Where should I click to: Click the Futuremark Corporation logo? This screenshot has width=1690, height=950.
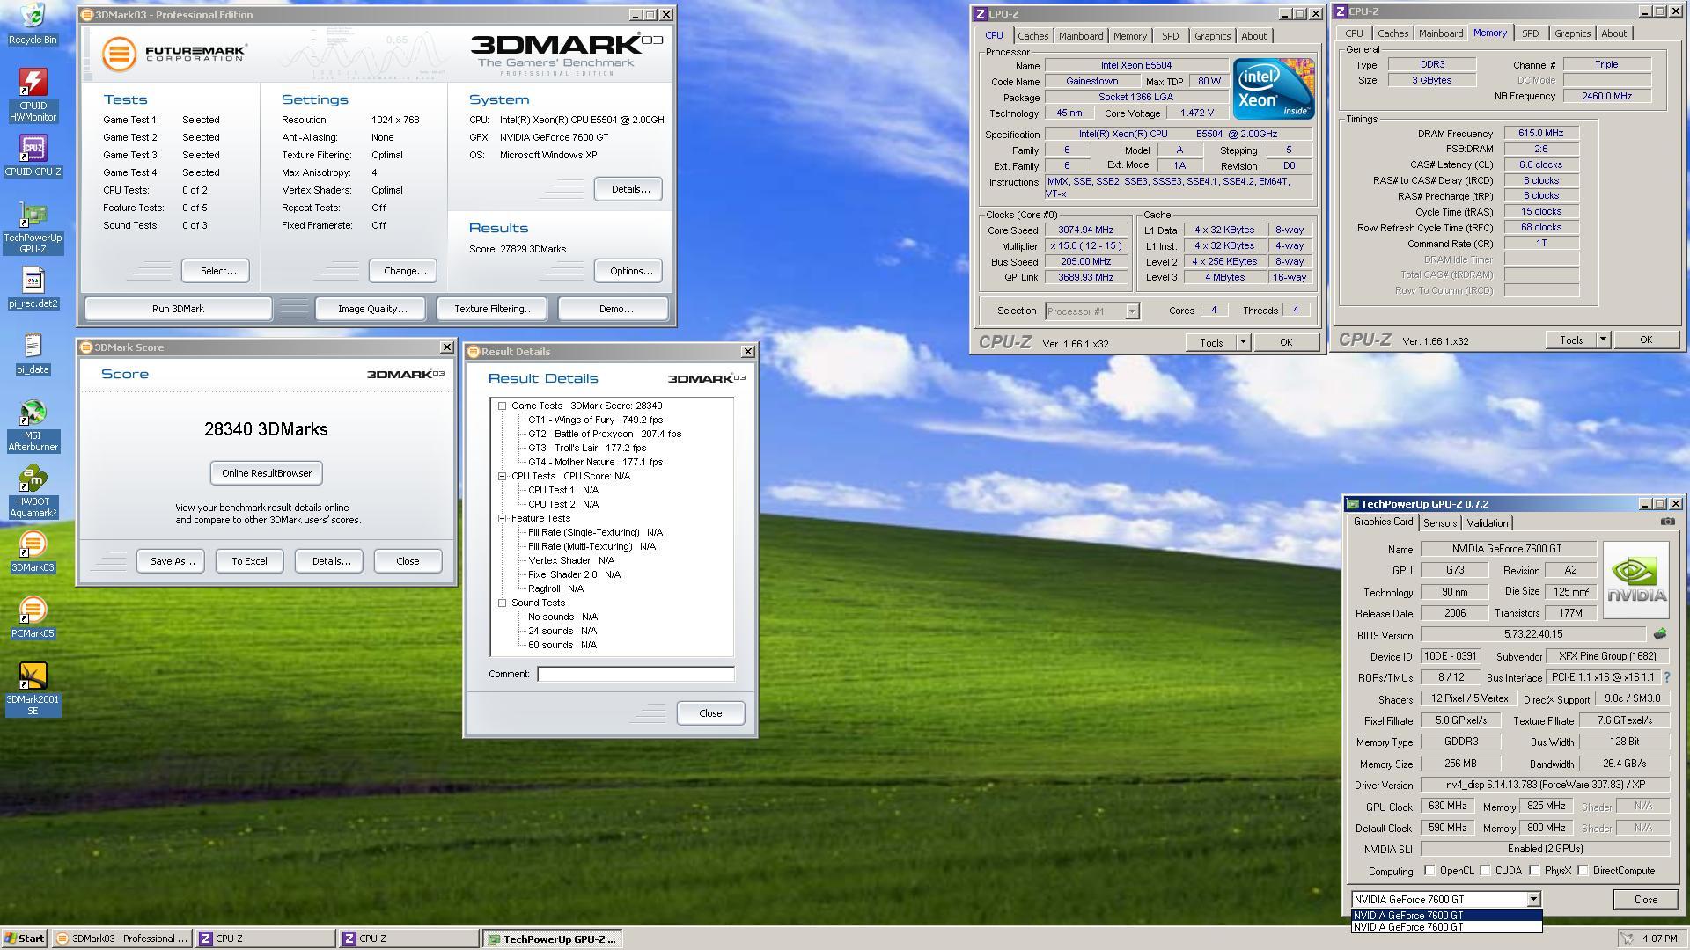173,54
